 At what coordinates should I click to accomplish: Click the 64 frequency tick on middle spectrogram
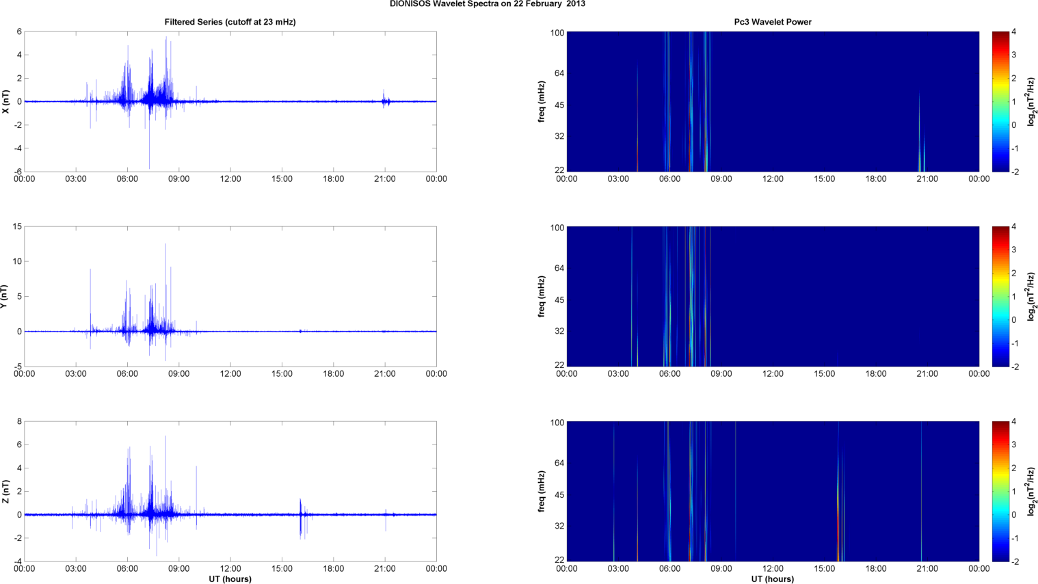point(559,268)
